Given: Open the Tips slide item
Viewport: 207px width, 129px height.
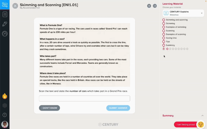Looking at the screenshot, I should pos(168,41).
